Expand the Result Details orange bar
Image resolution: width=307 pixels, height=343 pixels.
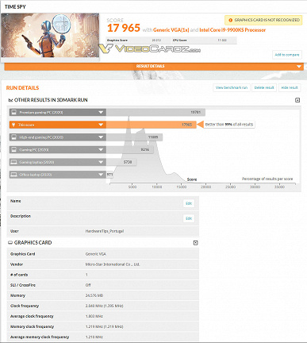154,66
